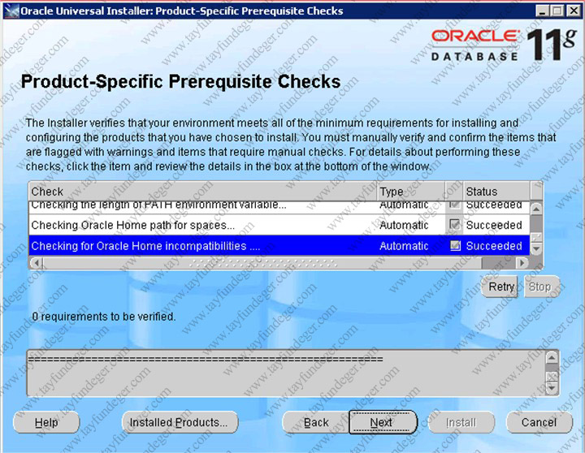
Task: Click up arrow of checks list scrollbar
Action: [536, 209]
